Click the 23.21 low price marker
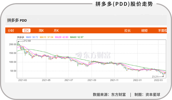Viewport: 172px width, 100px height. point(155,77)
